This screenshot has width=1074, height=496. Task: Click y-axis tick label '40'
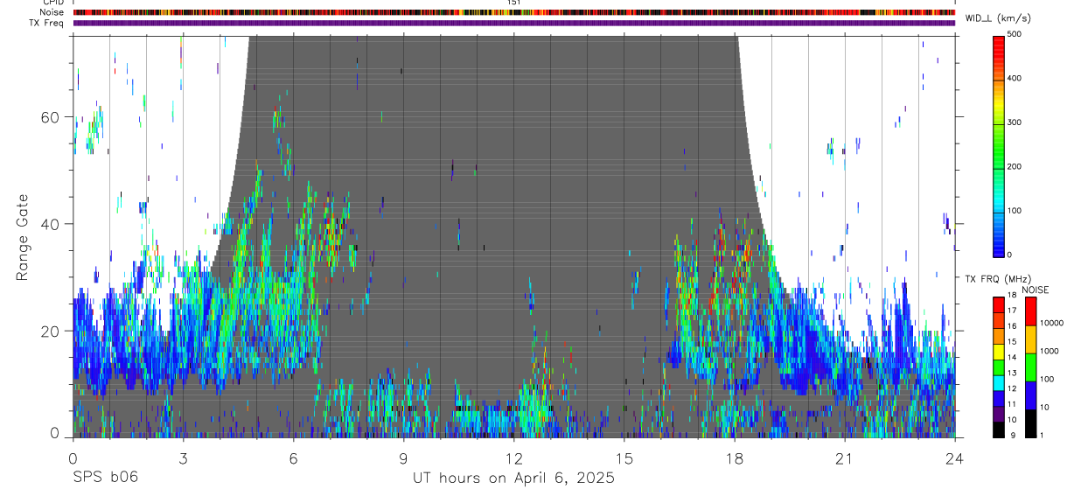click(x=51, y=224)
